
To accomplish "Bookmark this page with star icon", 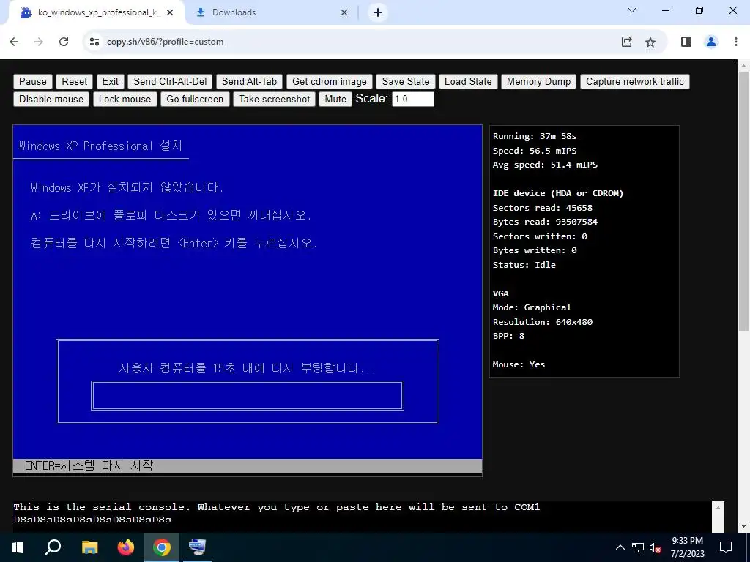I will [650, 42].
